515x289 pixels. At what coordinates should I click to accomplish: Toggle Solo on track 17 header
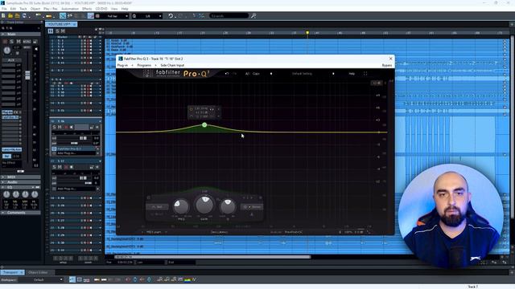point(55,167)
